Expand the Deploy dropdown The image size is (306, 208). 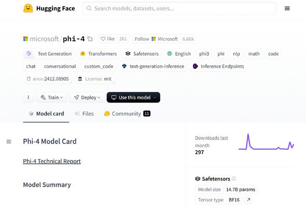coord(87,97)
